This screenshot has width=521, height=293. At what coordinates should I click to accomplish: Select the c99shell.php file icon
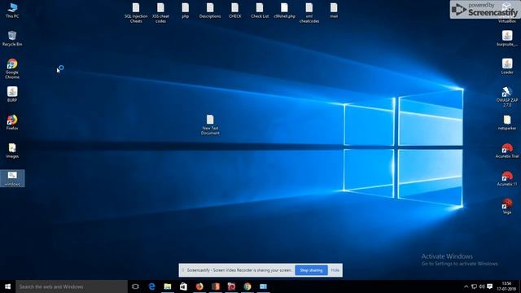pos(284,11)
